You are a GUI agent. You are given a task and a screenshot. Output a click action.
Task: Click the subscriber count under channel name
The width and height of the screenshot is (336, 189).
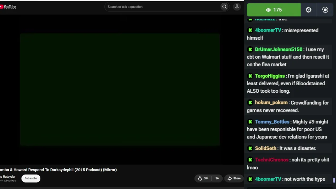(x=8, y=181)
